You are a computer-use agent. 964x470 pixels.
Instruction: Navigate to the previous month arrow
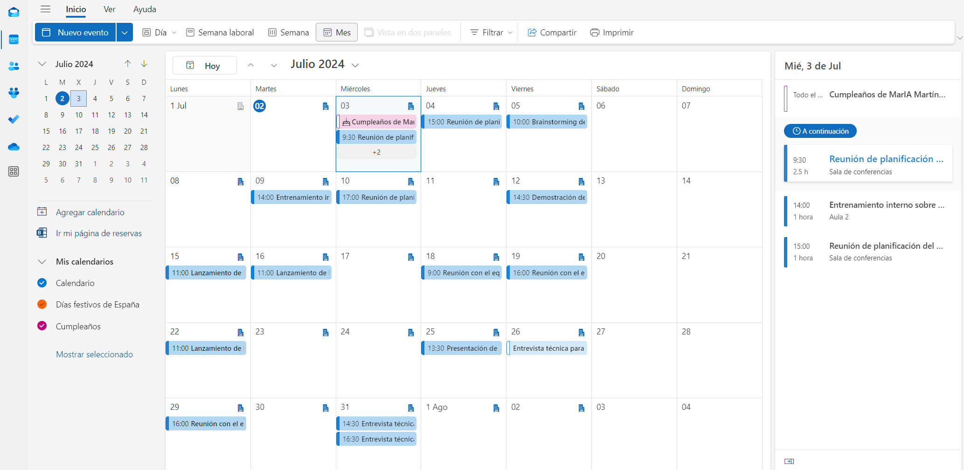click(250, 65)
